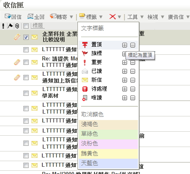Viewport: 190px width, 174px height.
Task: Click the opened envelope icon beside 已讀
Action: click(x=85, y=71)
